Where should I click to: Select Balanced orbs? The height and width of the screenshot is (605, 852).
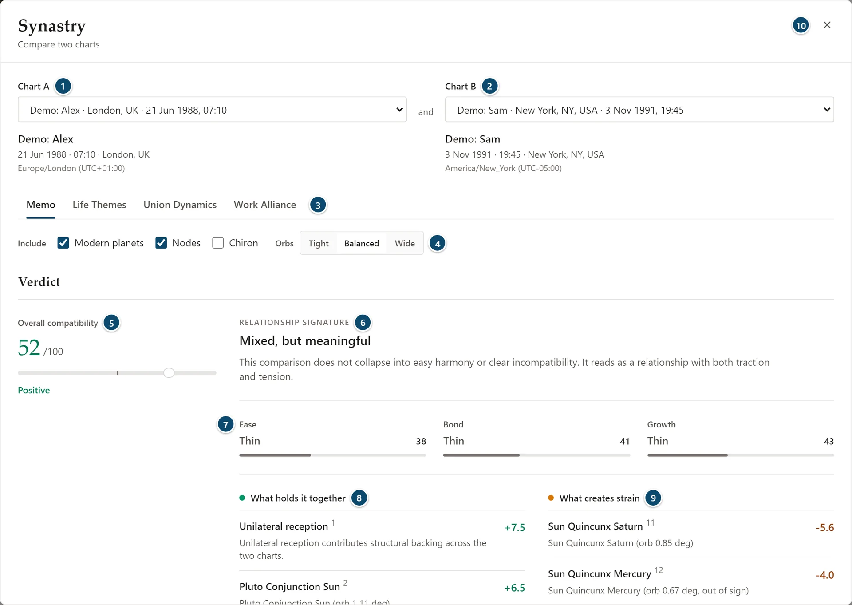(362, 243)
